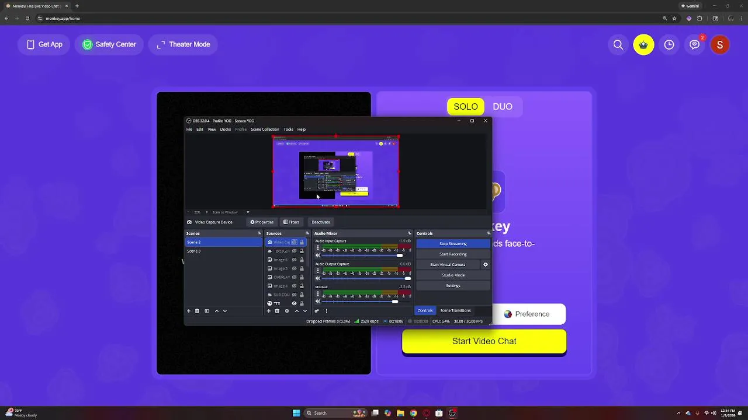
Task: Pop out the Scenes dock icon
Action: (259, 233)
